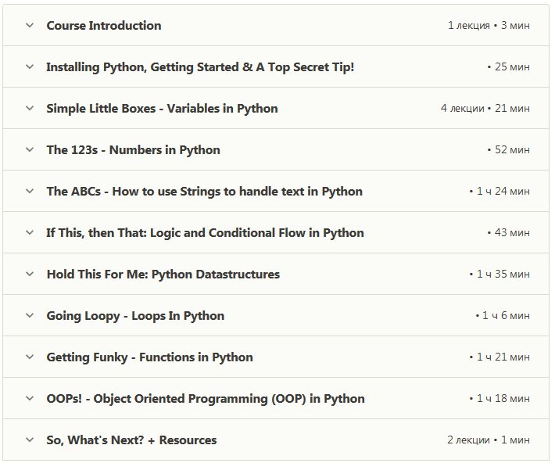
Task: Expand the Course Introduction section chevron
Action: pyautogui.click(x=30, y=26)
